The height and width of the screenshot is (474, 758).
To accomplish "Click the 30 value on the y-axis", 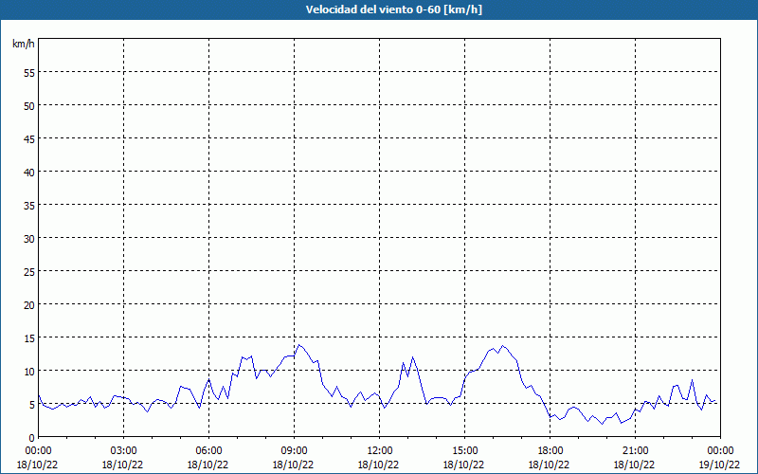I will click(x=29, y=239).
